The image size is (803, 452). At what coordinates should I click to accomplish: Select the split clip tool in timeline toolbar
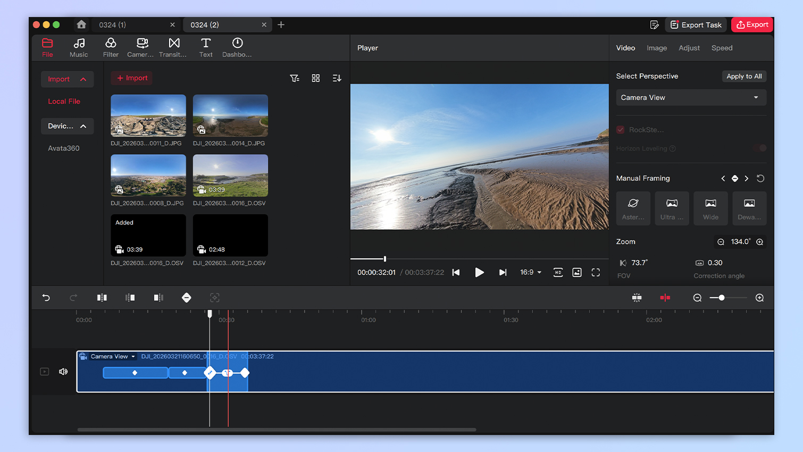click(x=102, y=298)
